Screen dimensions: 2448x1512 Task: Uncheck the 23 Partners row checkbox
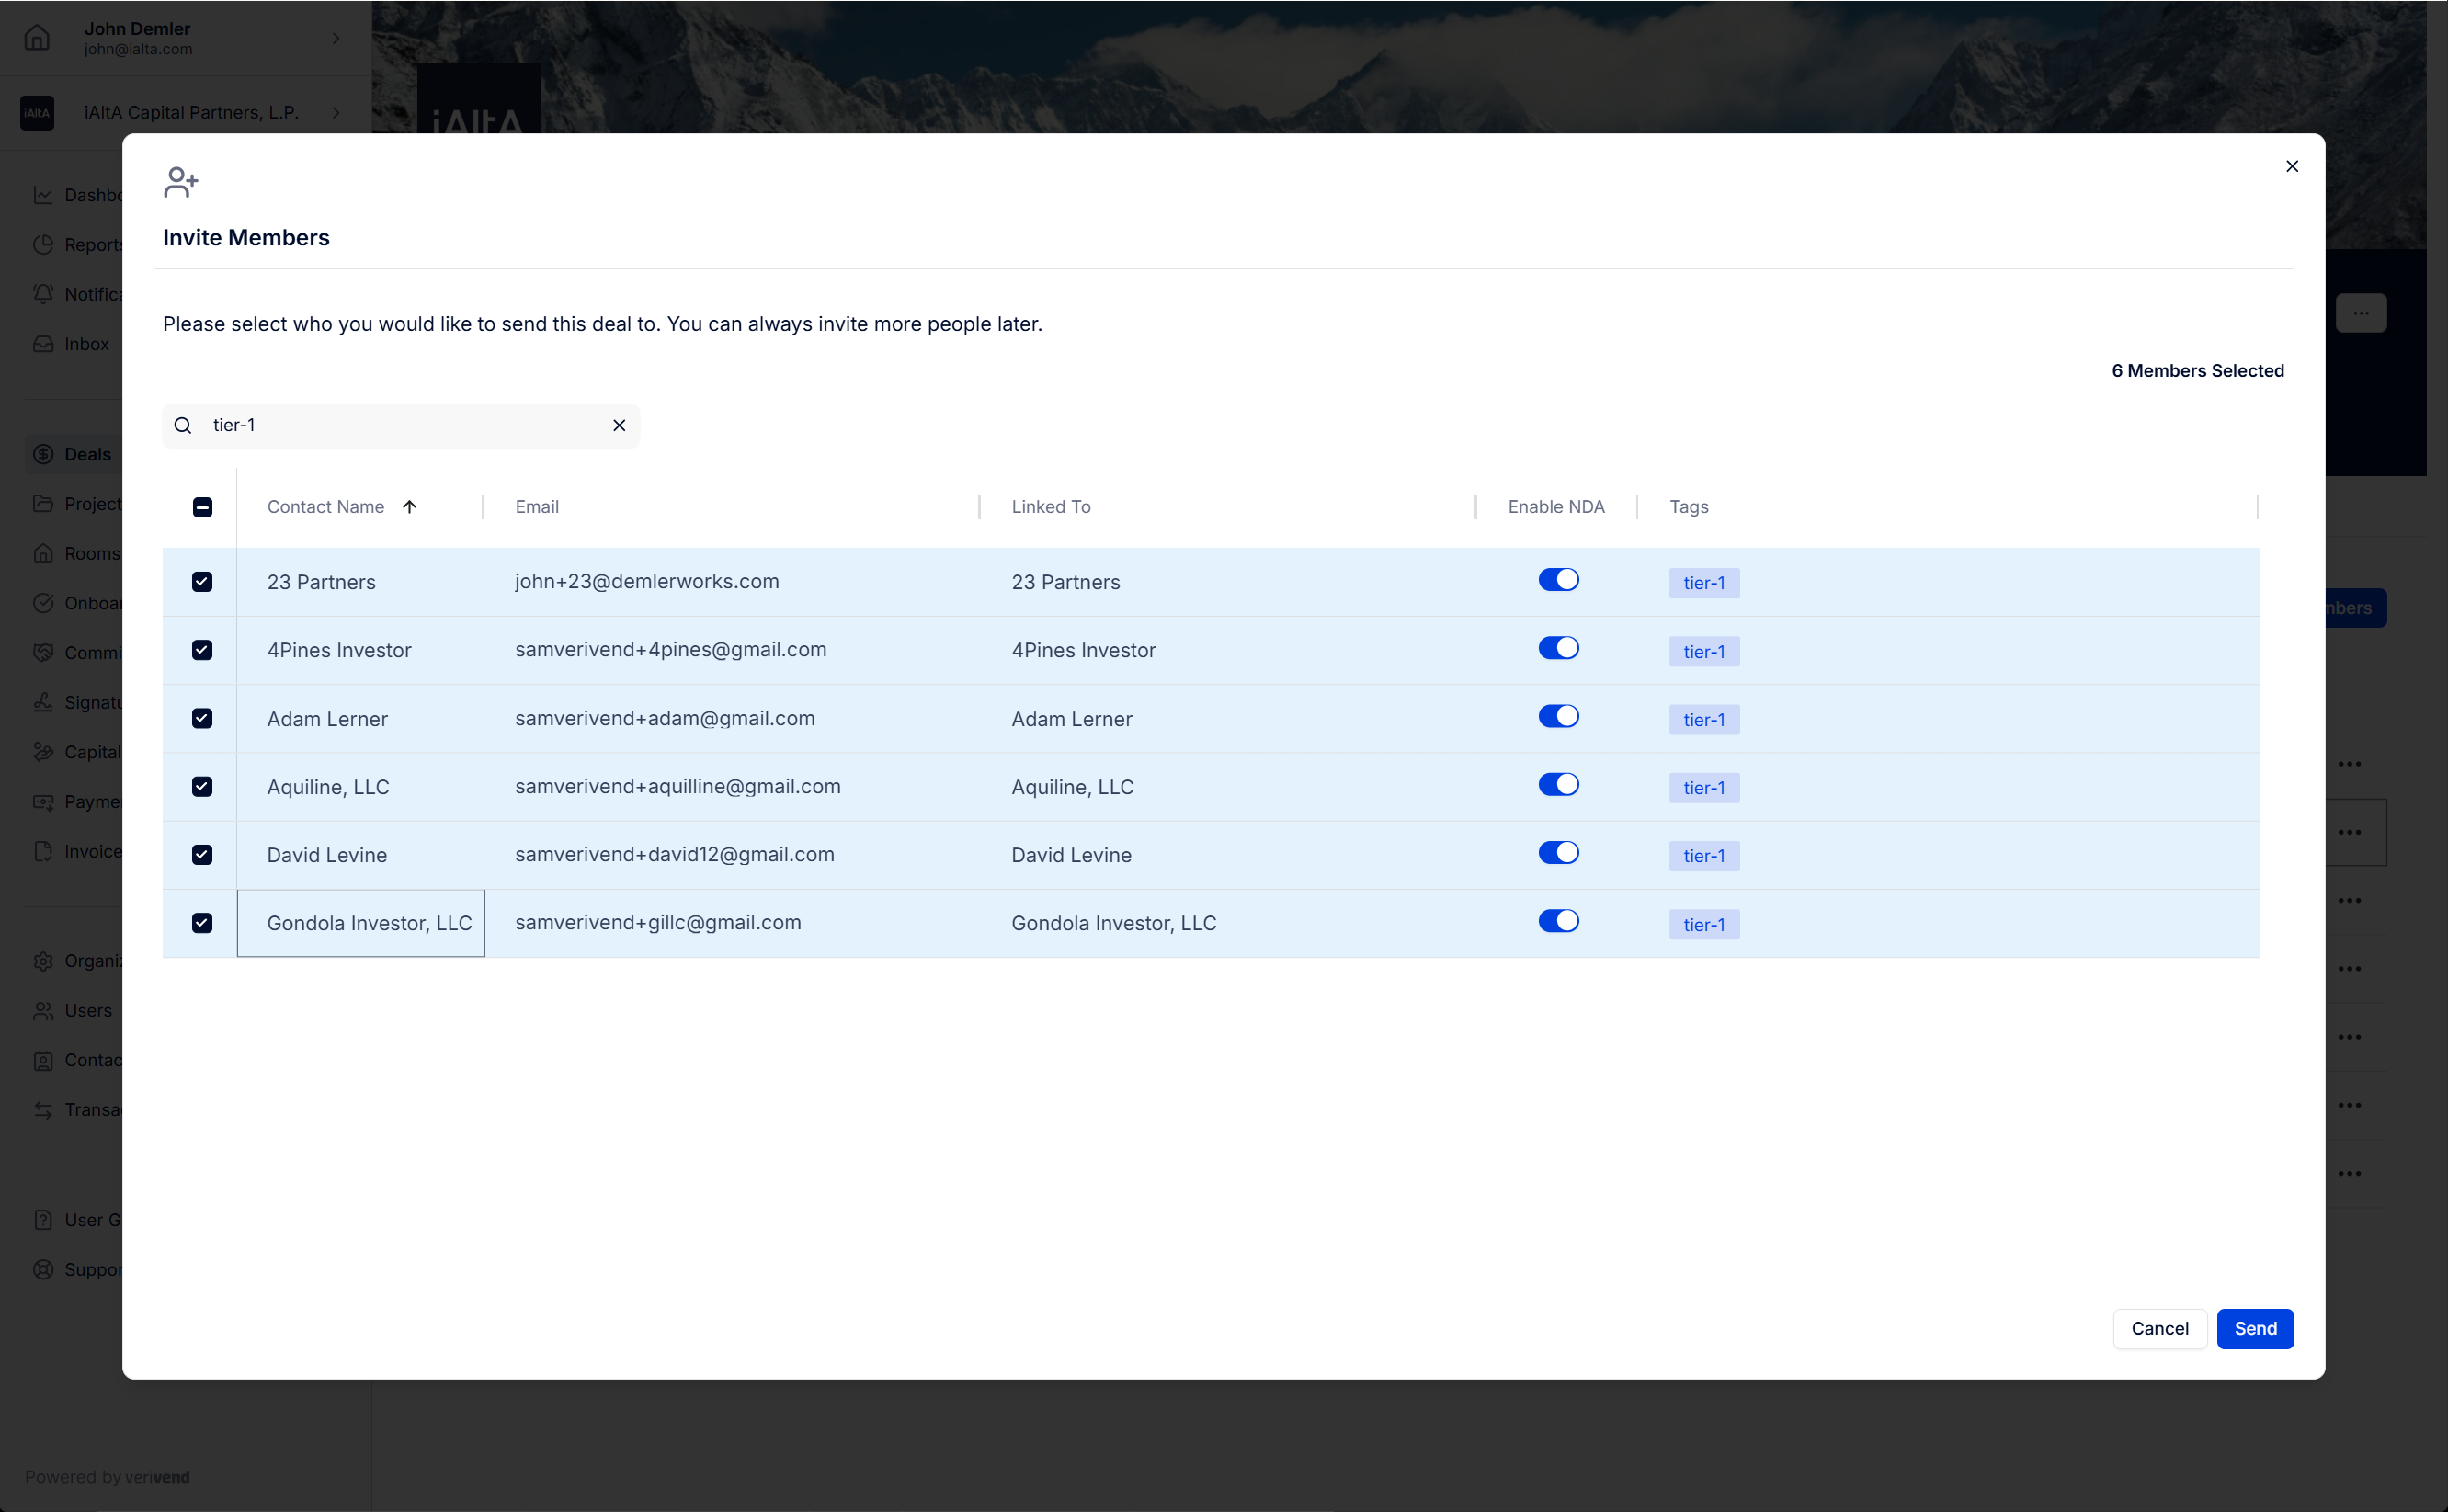(x=202, y=582)
